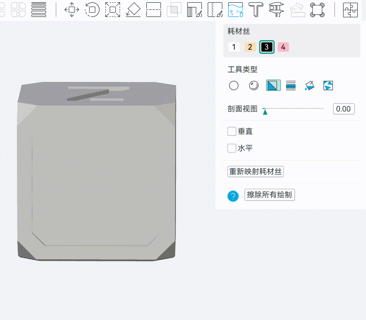The width and height of the screenshot is (366, 320).
Task: Click the 剖面视图 value field 0.00
Action: (344, 109)
